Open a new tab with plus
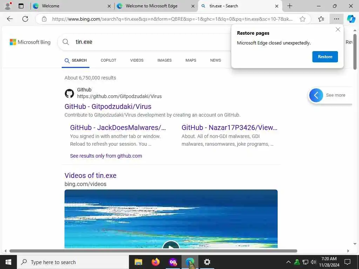The height and width of the screenshot is (269, 359). tap(290, 6)
